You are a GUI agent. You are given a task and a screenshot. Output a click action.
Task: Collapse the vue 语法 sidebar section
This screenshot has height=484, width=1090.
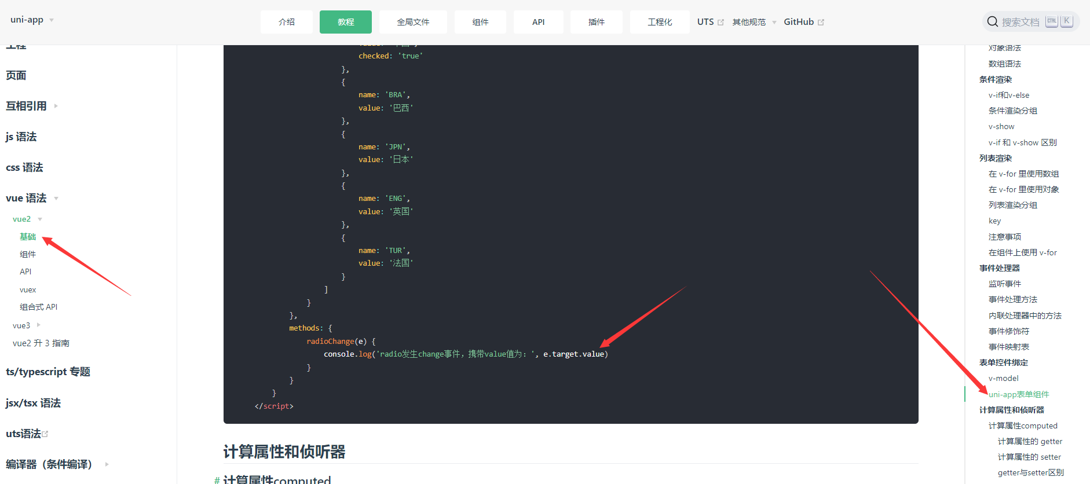(x=56, y=199)
